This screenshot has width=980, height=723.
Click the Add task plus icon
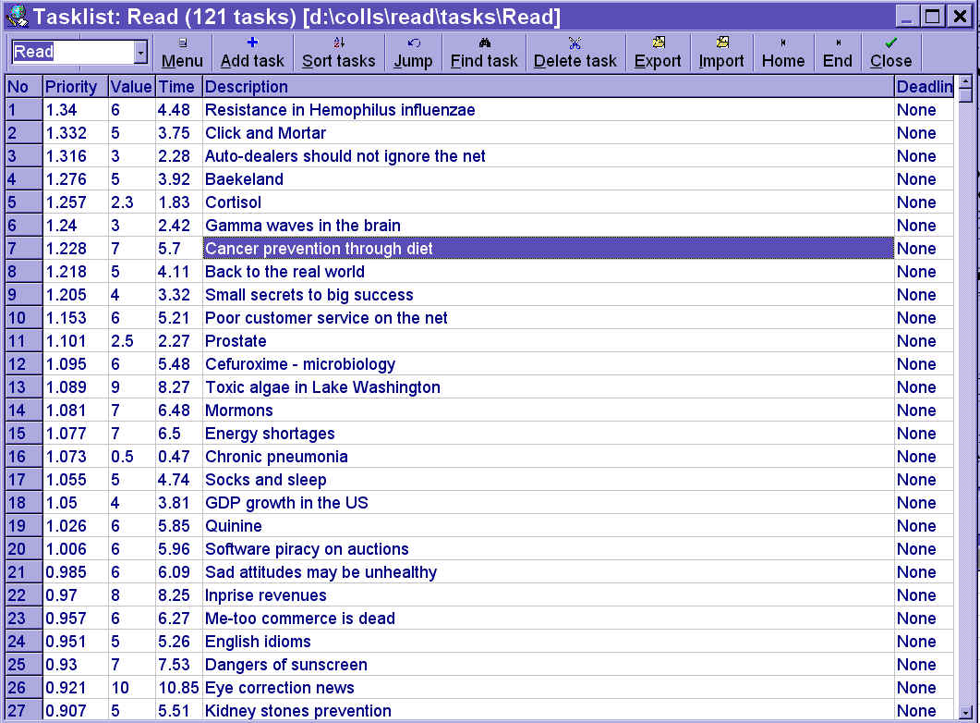(252, 43)
